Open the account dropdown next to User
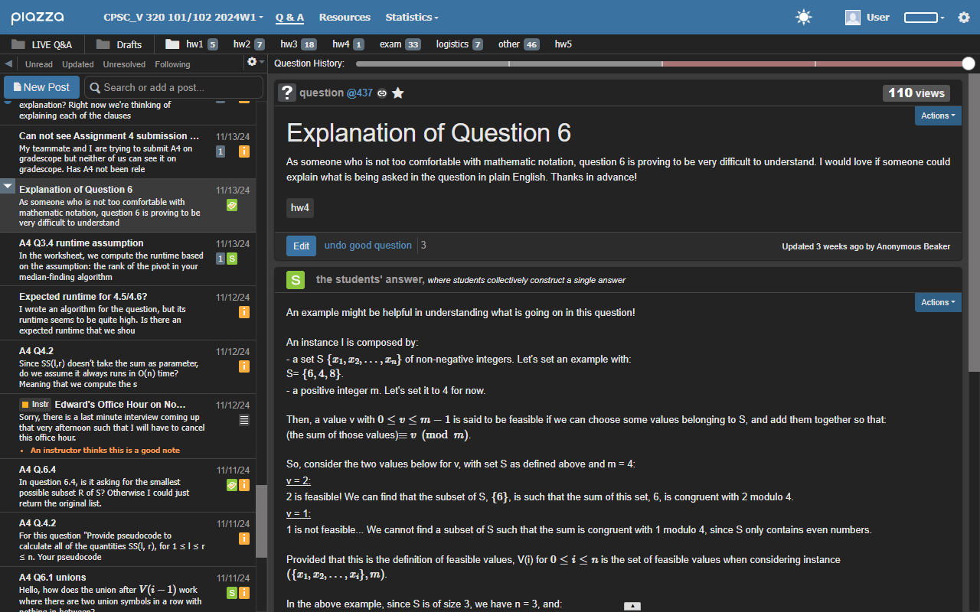 pyautogui.click(x=924, y=17)
